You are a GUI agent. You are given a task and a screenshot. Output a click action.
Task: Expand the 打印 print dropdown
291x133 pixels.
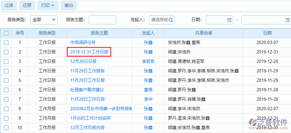coord(48,5)
